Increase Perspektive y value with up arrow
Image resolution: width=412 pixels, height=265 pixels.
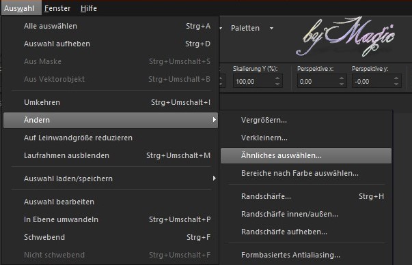tap(396, 78)
